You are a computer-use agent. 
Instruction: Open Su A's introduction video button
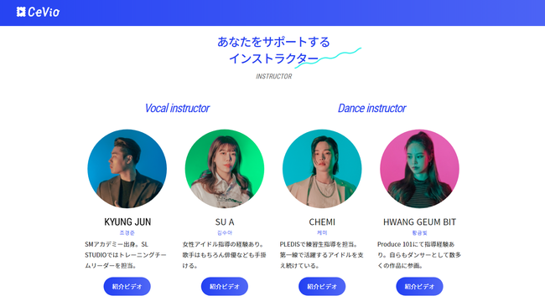pyautogui.click(x=225, y=287)
